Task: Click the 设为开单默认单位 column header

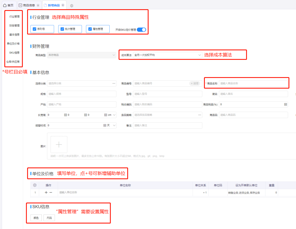Action: (x=246, y=185)
